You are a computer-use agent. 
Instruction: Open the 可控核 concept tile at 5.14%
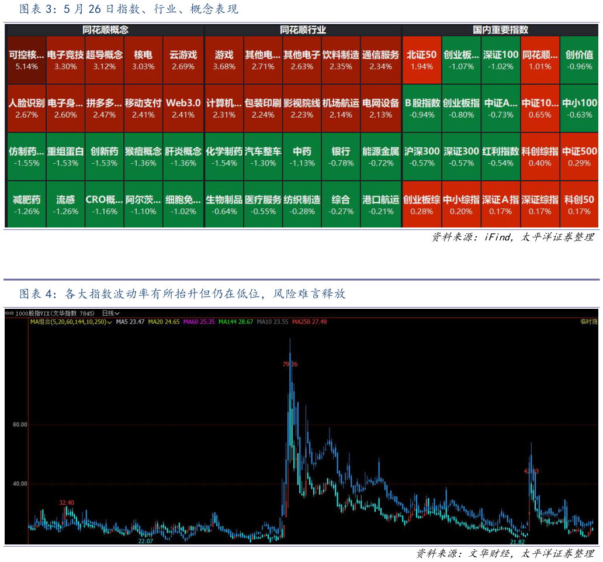click(x=26, y=60)
